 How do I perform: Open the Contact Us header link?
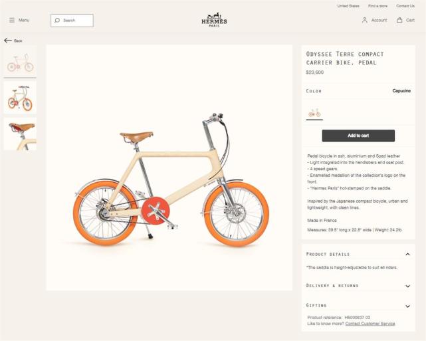(x=405, y=6)
